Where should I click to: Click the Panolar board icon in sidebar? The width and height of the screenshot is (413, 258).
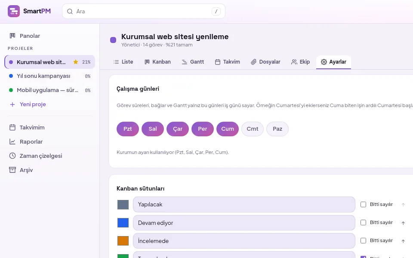(x=12, y=36)
